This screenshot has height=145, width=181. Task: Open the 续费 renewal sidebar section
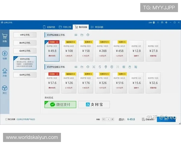pyautogui.click(x=5, y=55)
